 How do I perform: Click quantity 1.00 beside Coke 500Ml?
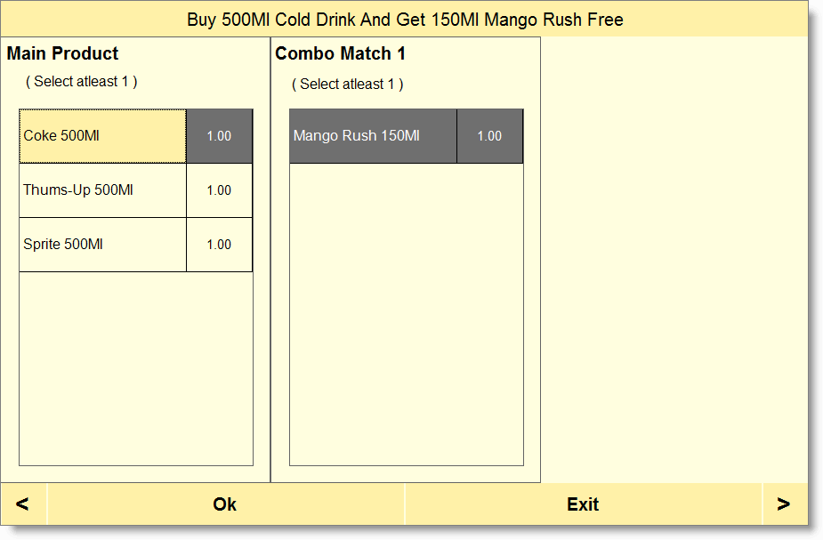pyautogui.click(x=220, y=136)
